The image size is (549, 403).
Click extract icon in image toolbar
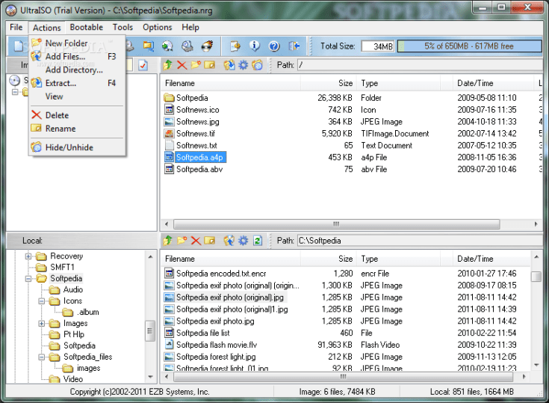click(x=229, y=65)
